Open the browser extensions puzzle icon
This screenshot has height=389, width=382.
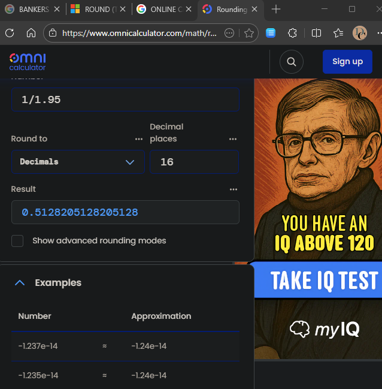[x=292, y=33]
